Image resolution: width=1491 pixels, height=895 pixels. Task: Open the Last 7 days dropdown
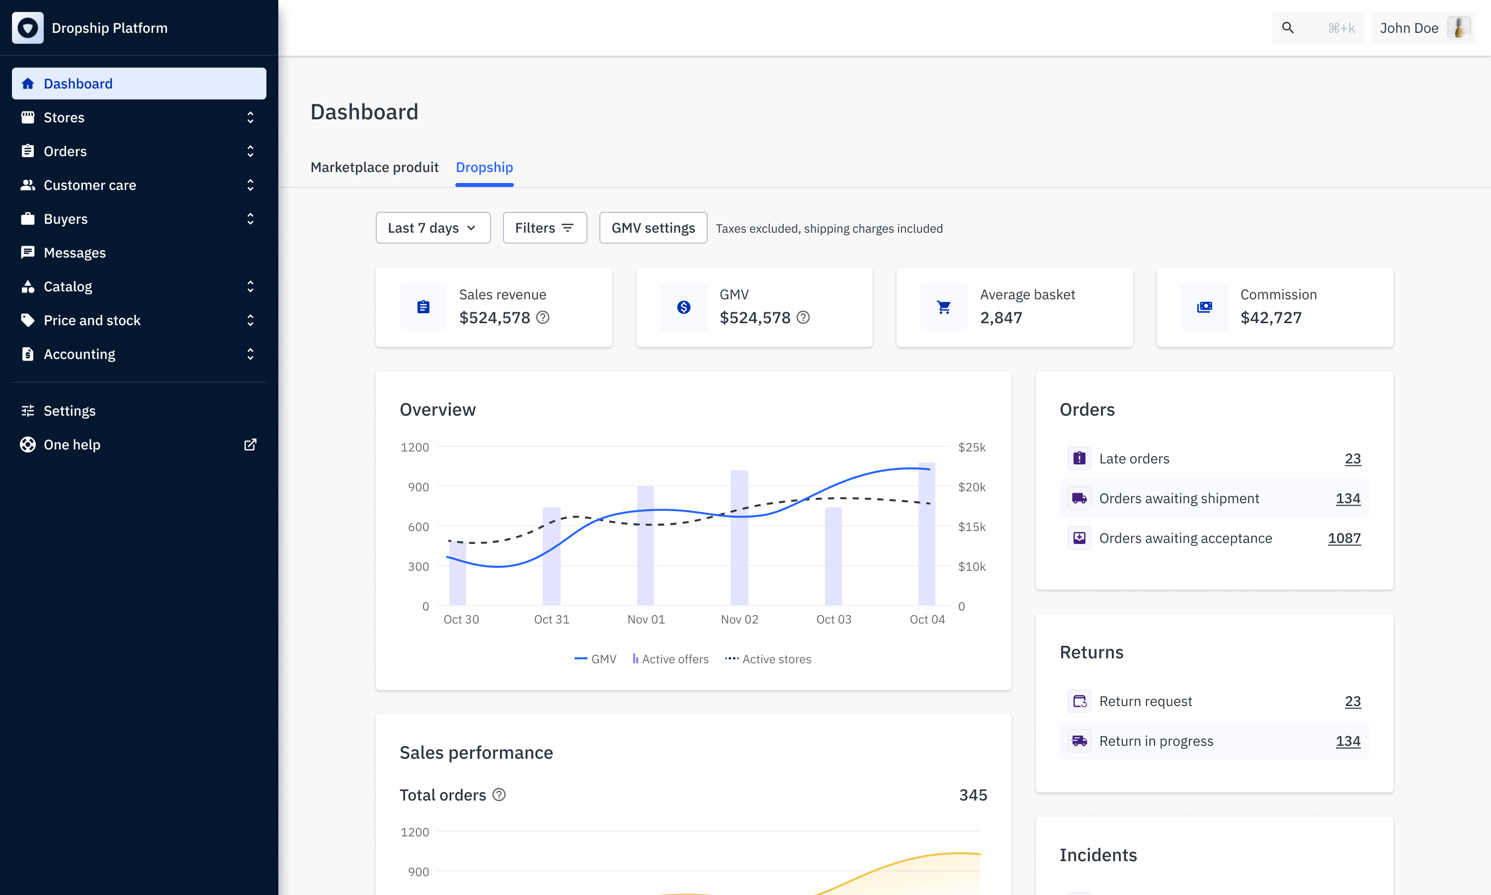click(433, 228)
